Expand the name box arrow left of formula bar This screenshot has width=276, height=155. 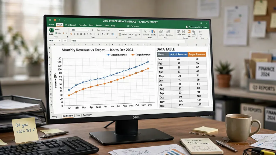pos(60,41)
